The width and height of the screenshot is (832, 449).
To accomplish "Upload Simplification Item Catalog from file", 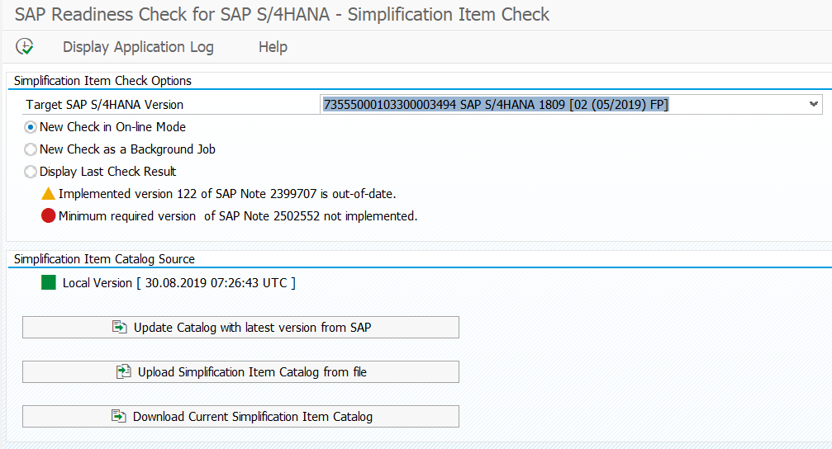I will coord(240,371).
